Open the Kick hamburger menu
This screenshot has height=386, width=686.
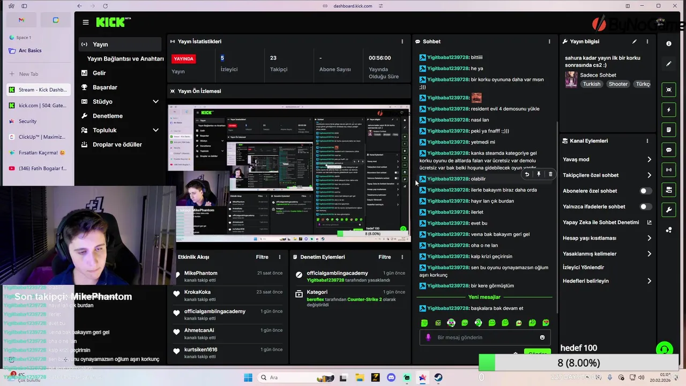coord(86,22)
